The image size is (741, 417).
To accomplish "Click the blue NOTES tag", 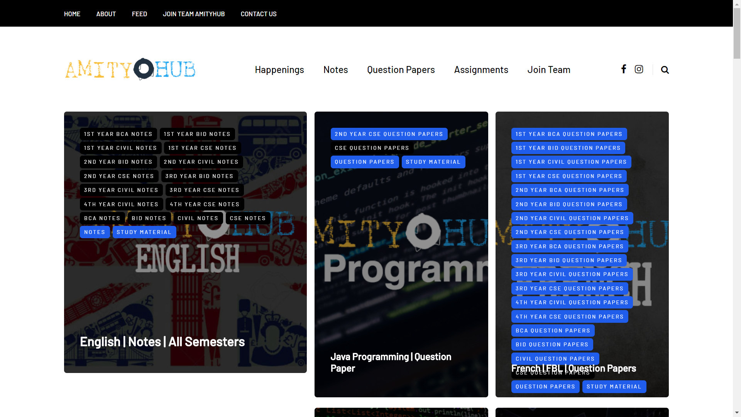I will pyautogui.click(x=95, y=232).
